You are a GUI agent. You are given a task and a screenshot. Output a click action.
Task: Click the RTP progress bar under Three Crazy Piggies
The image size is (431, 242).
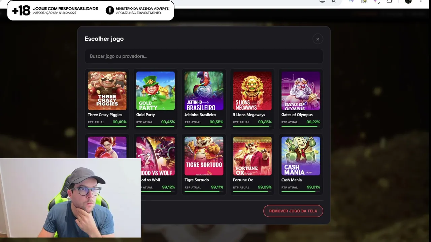[x=107, y=126]
